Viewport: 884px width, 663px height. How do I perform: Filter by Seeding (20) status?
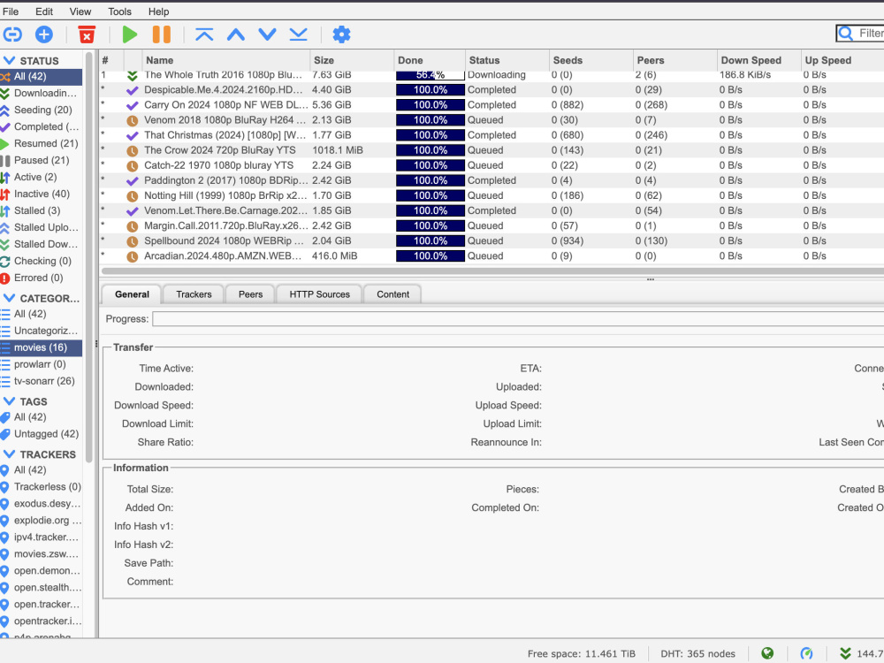click(x=42, y=110)
